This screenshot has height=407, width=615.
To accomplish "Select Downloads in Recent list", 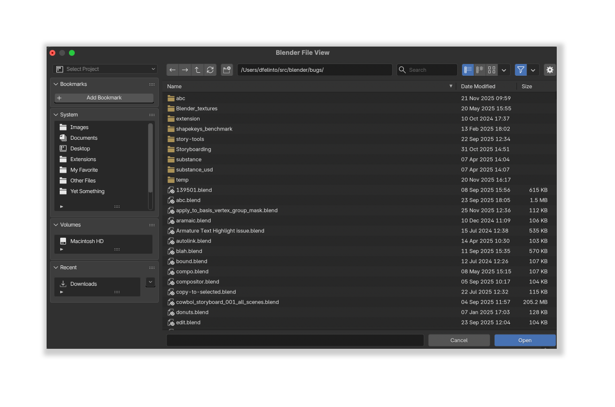I will (98, 284).
